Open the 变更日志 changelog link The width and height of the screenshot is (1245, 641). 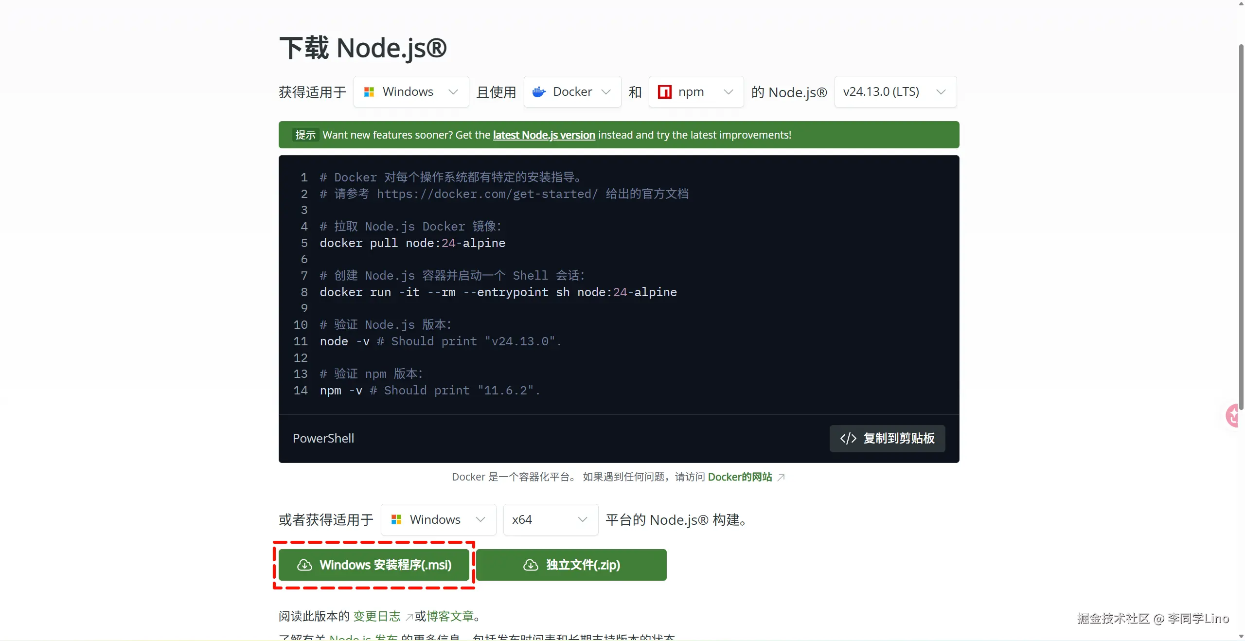tap(377, 616)
